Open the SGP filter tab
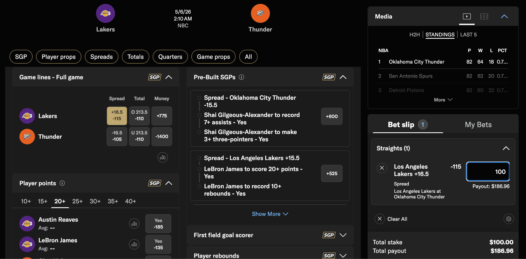526x259 pixels. pos(21,57)
